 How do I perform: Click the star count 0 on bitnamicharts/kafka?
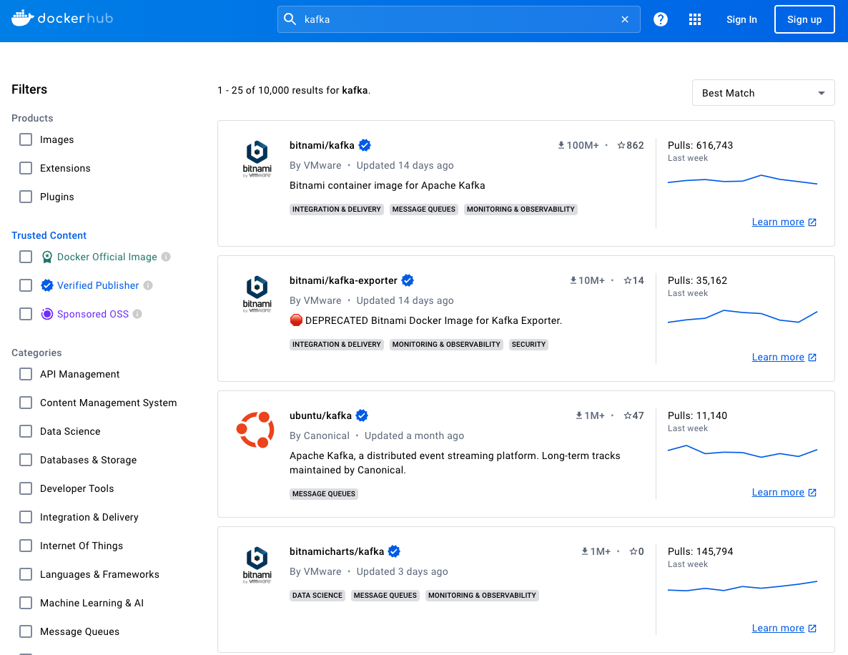click(x=636, y=551)
